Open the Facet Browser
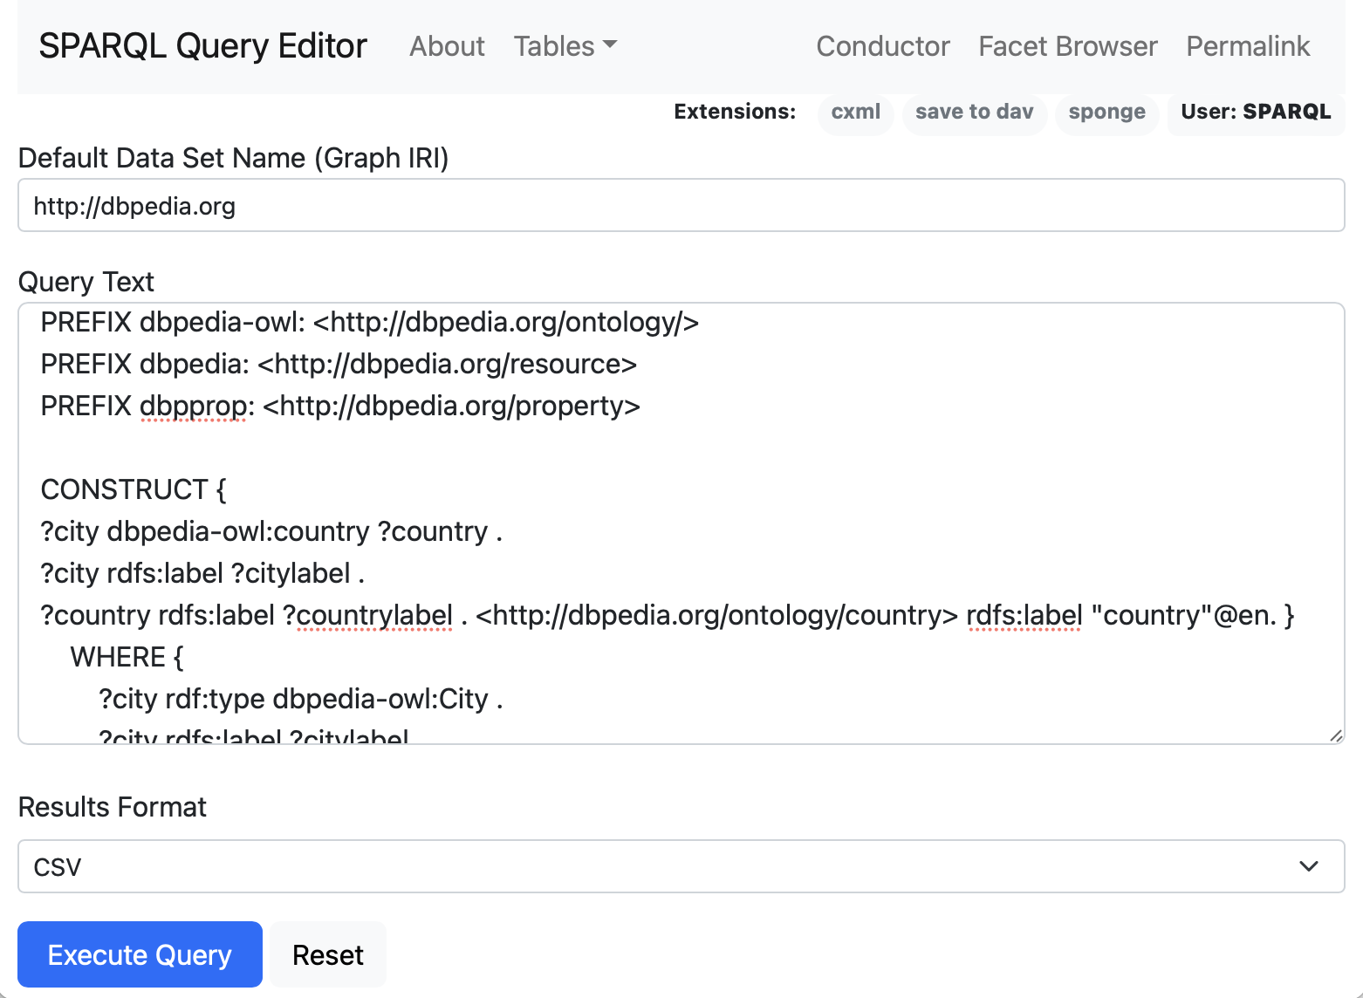Screen dimensions: 1363x998 1067,46
